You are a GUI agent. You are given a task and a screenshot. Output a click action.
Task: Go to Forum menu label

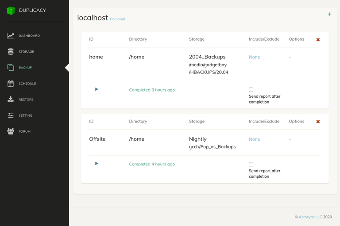24,131
